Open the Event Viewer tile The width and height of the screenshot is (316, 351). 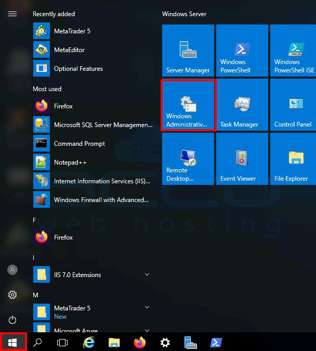pos(242,159)
